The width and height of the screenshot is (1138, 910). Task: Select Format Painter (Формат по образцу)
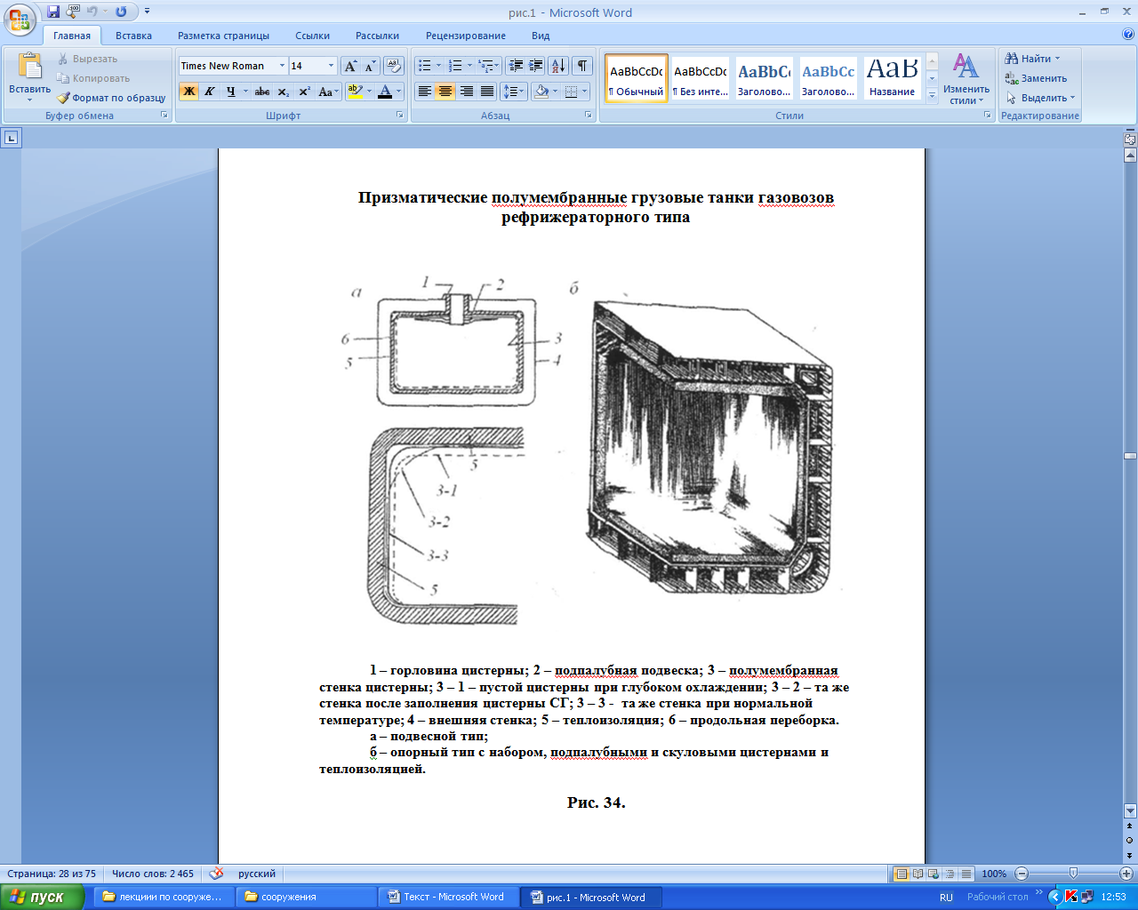coord(112,98)
